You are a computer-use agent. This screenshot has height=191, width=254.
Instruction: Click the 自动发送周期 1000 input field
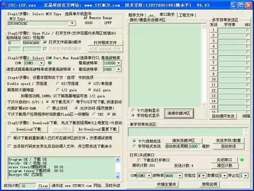coord(194,146)
